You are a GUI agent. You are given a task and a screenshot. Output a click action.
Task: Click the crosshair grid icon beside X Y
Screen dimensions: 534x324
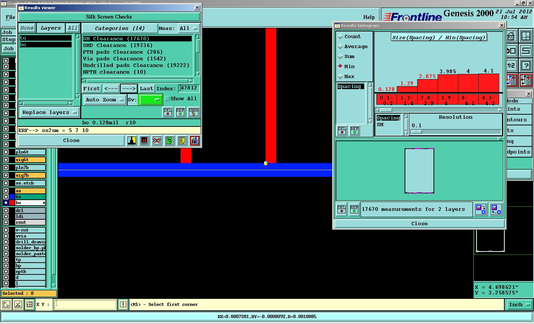(30, 305)
